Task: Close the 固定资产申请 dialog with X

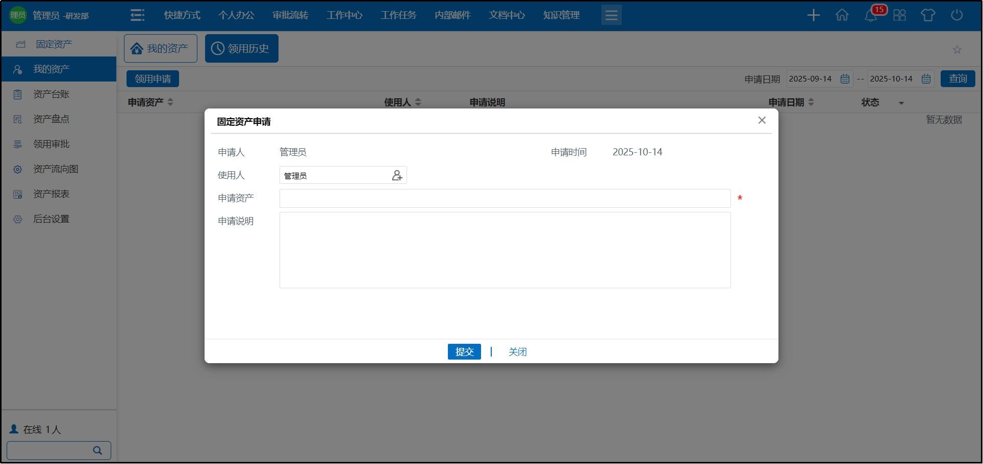Action: [x=762, y=120]
